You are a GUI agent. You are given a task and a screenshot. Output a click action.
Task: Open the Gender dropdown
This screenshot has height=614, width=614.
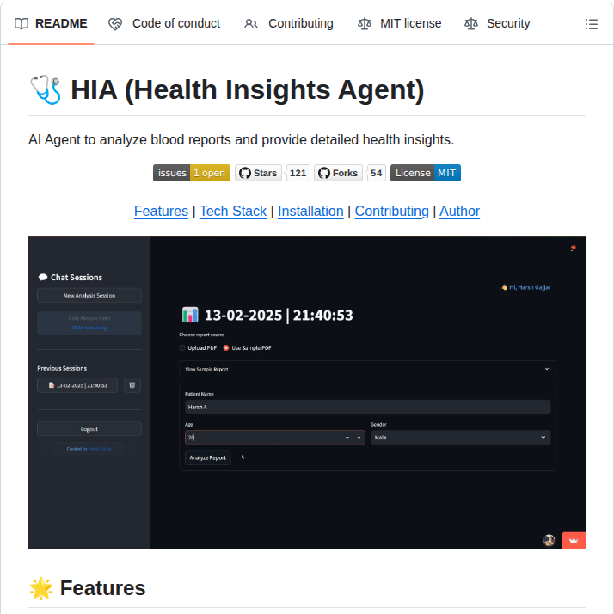pos(459,438)
